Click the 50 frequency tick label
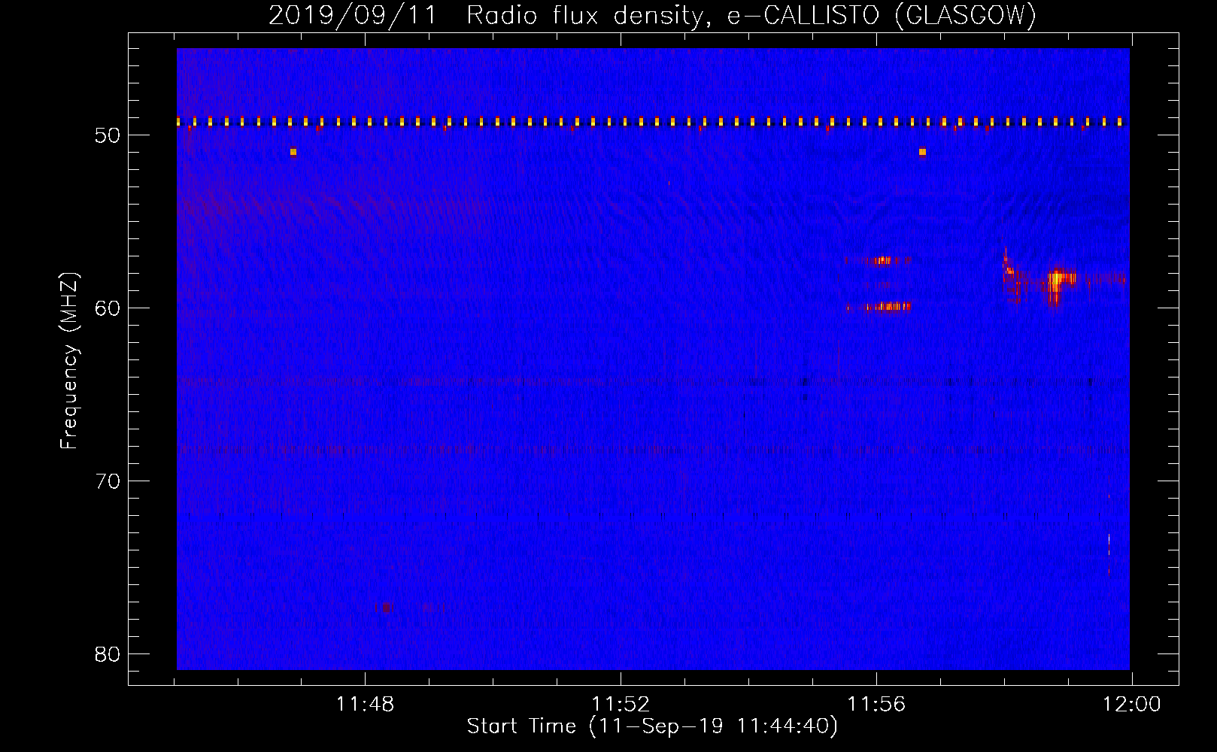Image resolution: width=1217 pixels, height=752 pixels. point(108,136)
